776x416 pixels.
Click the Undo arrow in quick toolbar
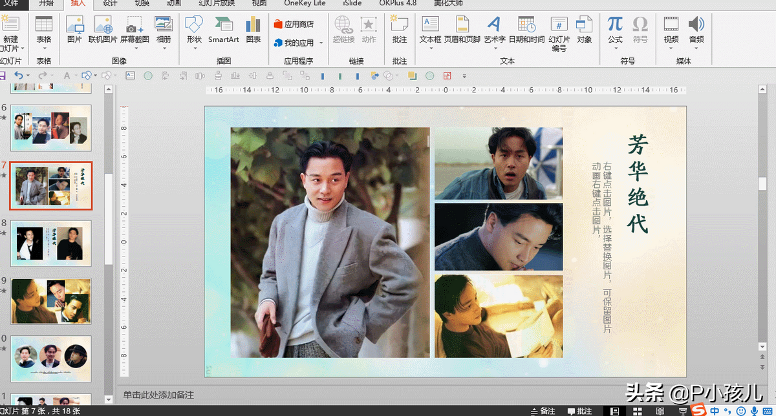tap(18, 76)
